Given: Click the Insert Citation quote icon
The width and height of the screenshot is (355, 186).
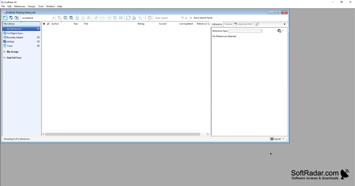Looking at the screenshot, I should click(x=109, y=18).
